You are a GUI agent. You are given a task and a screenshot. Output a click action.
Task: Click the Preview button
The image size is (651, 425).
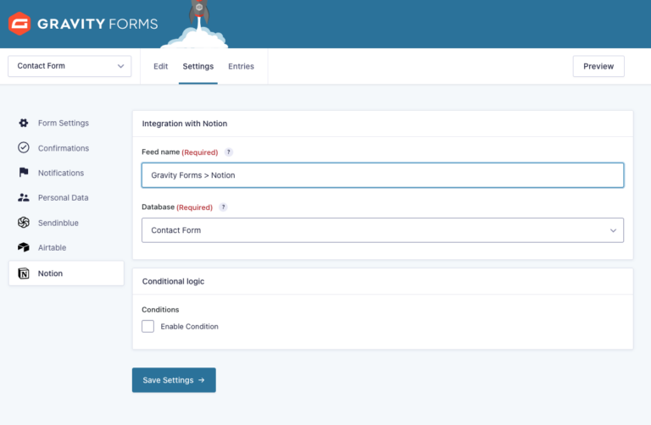click(598, 66)
